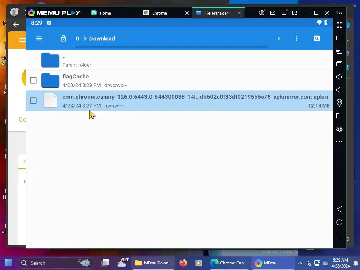Image resolution: width=360 pixels, height=270 pixels.
Task: Close the File Manager tab
Action: coord(239,13)
